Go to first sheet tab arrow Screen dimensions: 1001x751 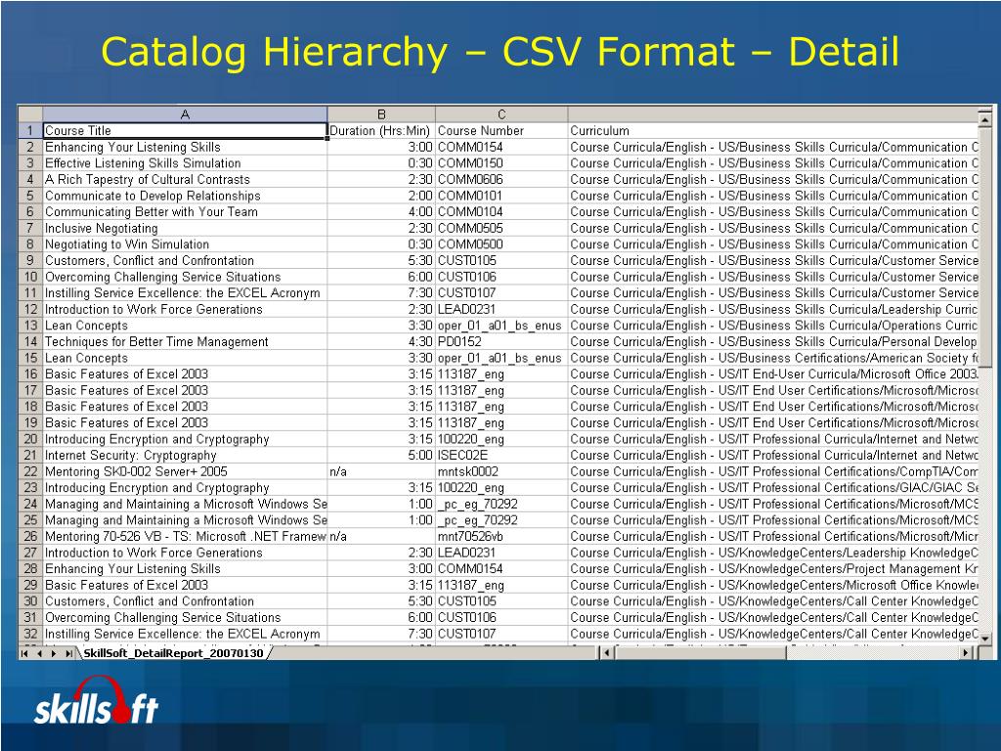(24, 653)
